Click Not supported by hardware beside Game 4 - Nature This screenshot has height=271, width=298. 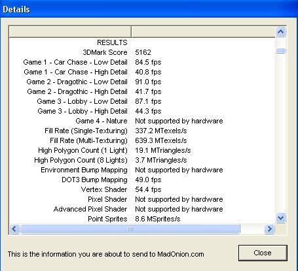point(179,121)
